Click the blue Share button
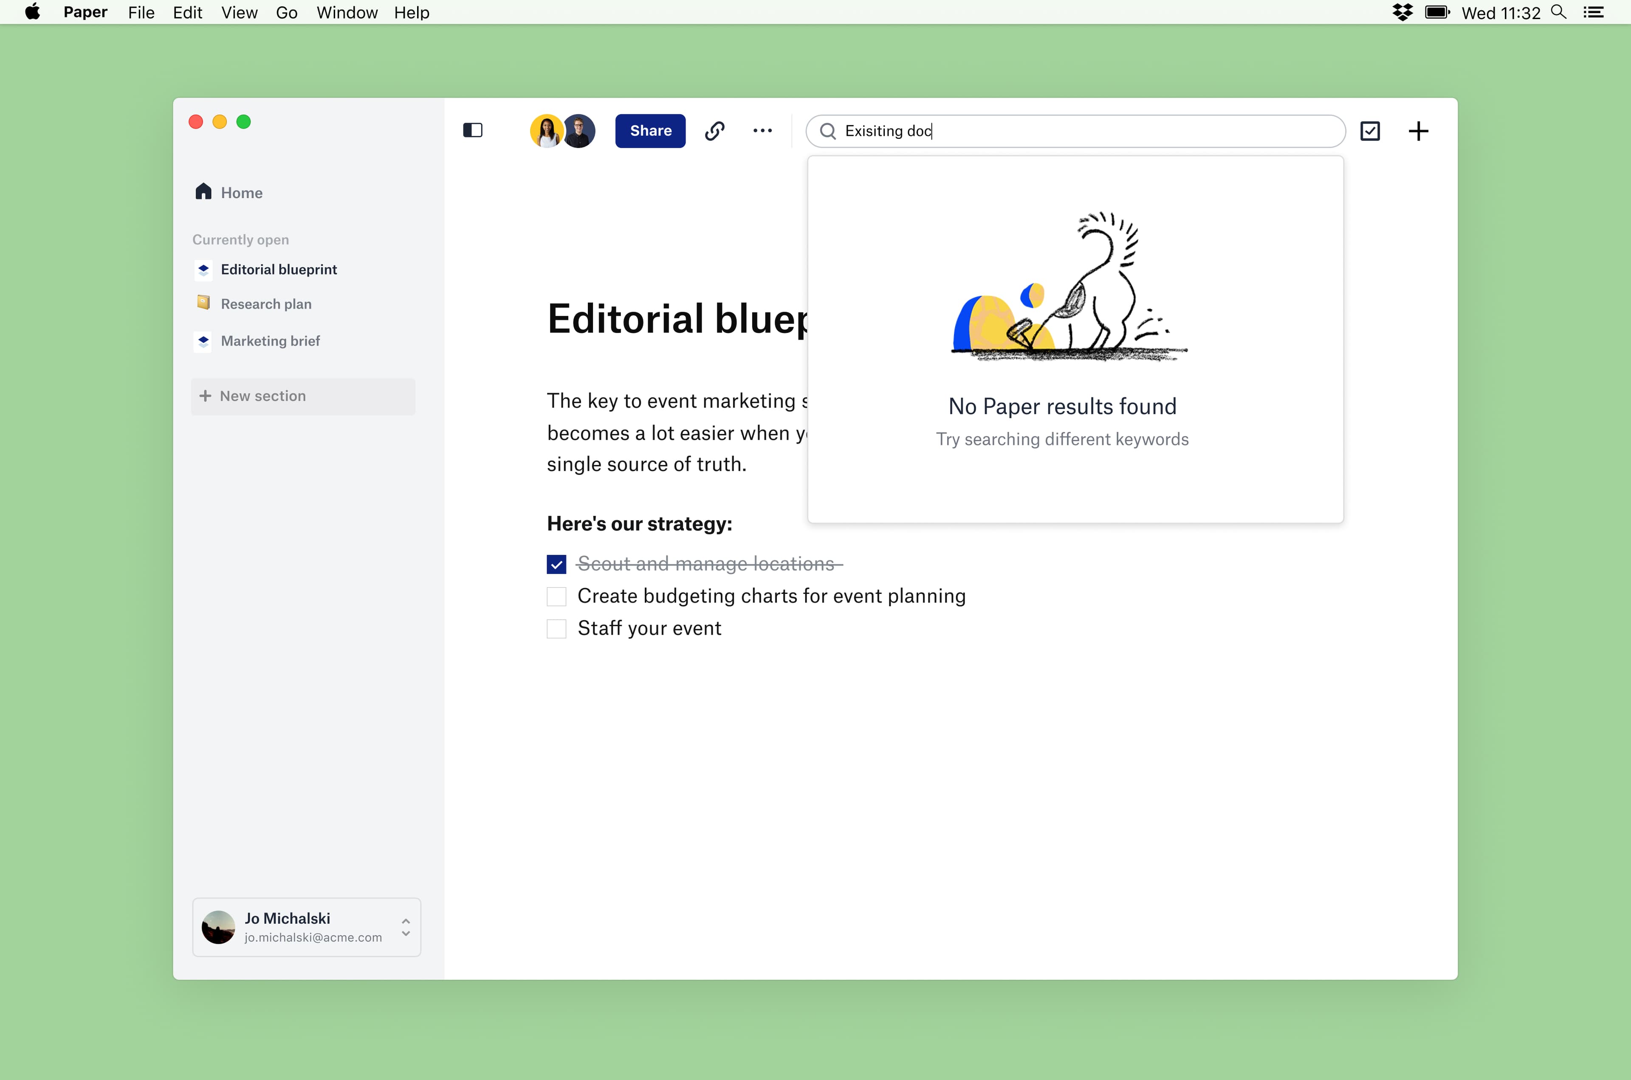The image size is (1631, 1080). pos(650,131)
